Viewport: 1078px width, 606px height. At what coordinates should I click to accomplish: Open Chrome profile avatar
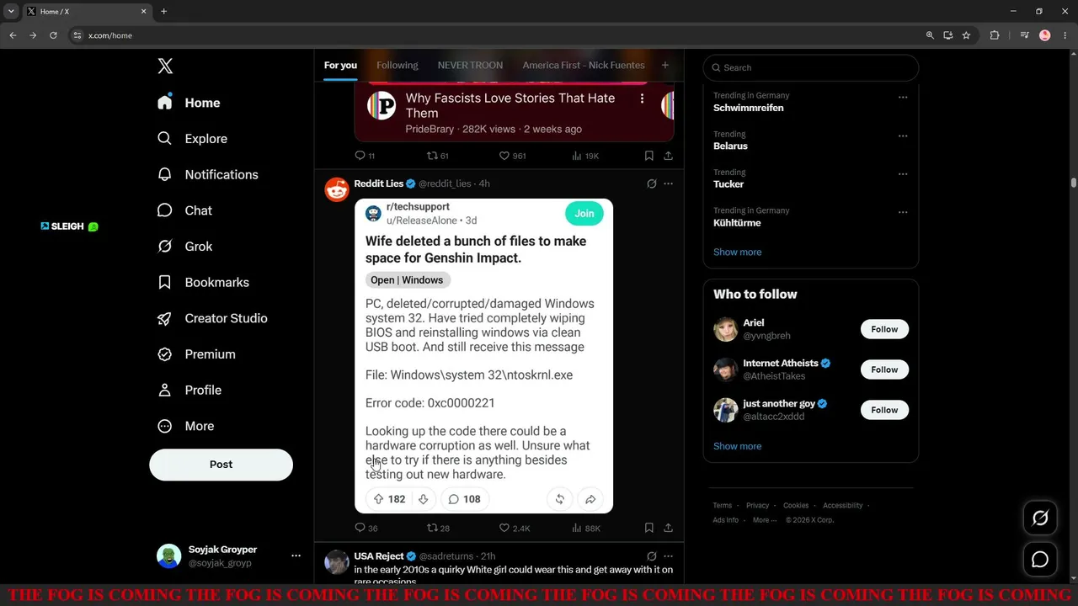coord(1045,35)
